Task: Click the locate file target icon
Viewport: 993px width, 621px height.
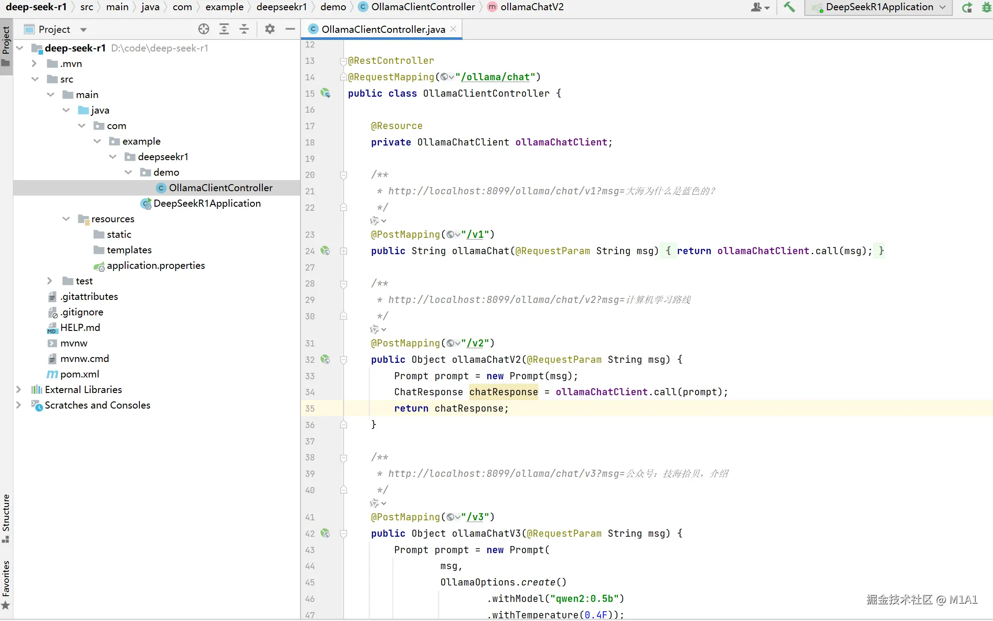Action: [x=203, y=29]
